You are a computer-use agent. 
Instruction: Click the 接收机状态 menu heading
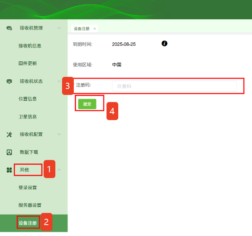point(31,81)
